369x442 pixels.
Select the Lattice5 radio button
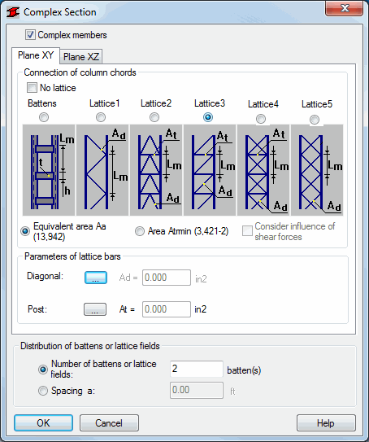click(315, 120)
